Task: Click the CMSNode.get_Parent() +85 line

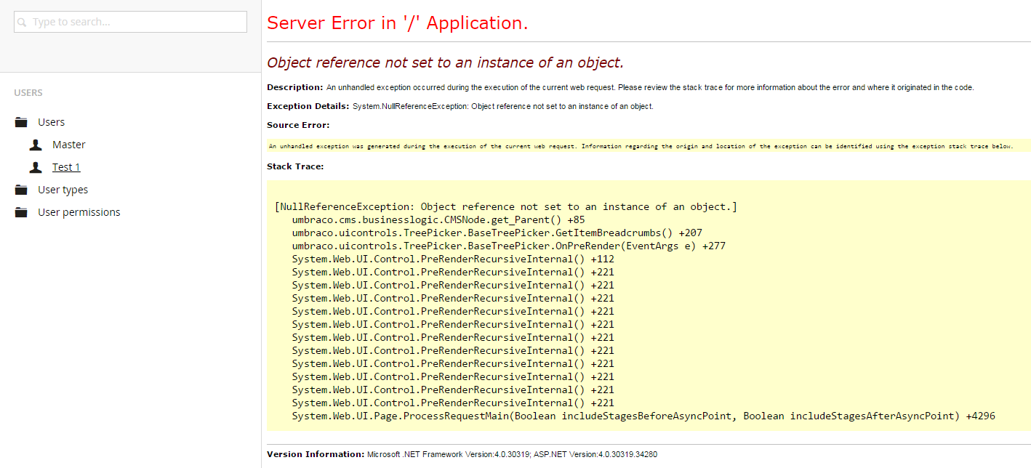Action: point(438,219)
